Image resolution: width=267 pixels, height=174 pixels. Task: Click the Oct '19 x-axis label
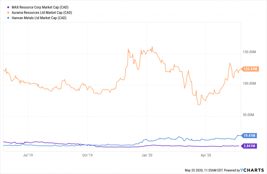pyautogui.click(x=87, y=155)
